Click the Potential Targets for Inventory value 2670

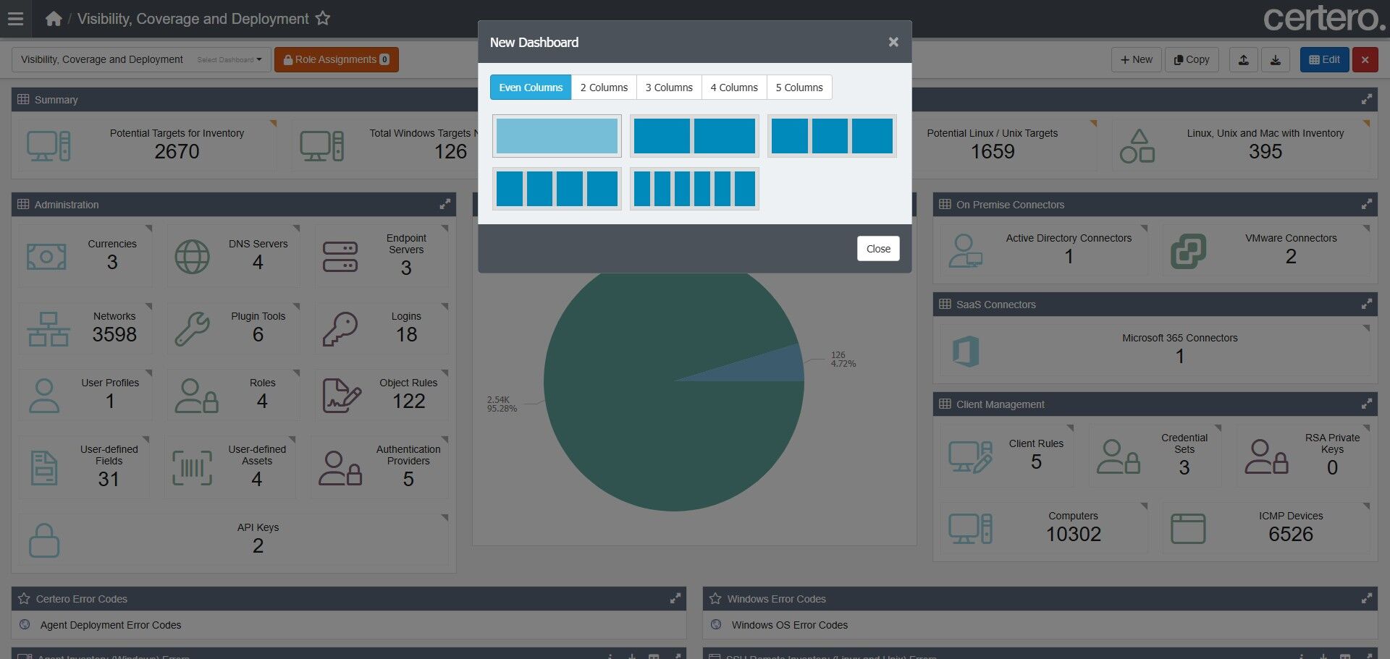177,151
